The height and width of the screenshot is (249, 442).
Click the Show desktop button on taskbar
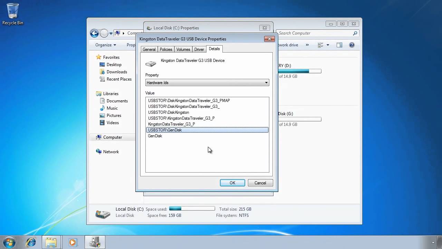pos(440,242)
